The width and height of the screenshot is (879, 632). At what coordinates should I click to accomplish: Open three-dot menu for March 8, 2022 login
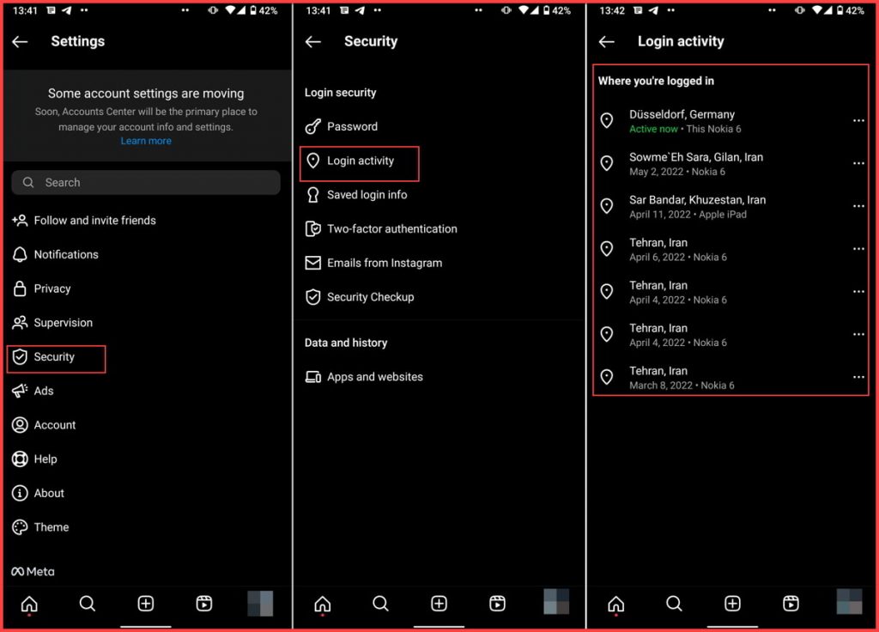tap(858, 377)
